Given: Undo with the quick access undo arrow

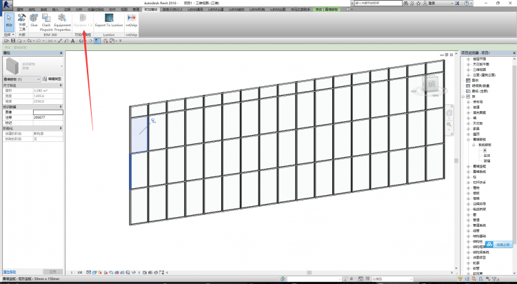Looking at the screenshot, I should click(29, 41).
